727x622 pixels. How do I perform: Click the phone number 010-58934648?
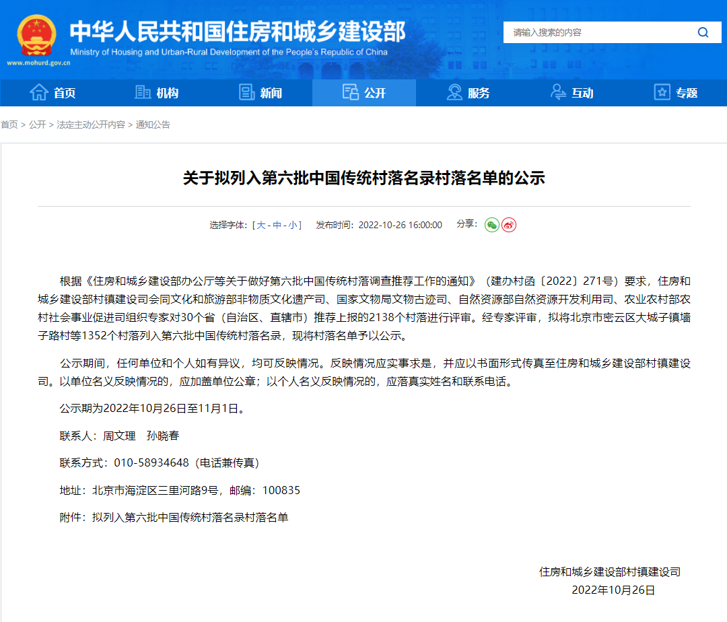pyautogui.click(x=151, y=463)
